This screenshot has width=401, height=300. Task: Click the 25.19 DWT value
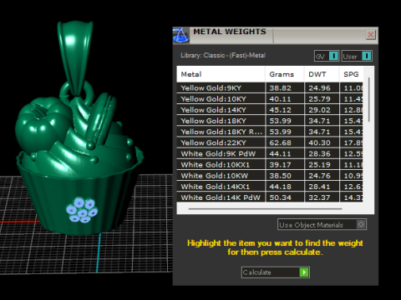pos(319,165)
